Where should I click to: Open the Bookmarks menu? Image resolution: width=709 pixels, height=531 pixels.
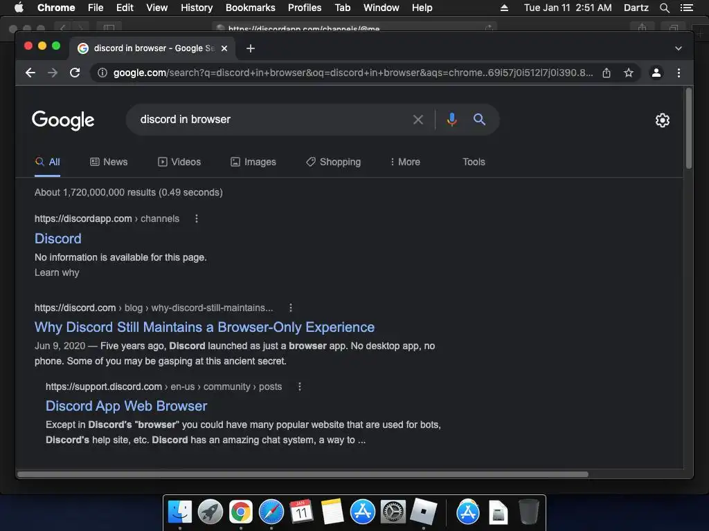[250, 8]
